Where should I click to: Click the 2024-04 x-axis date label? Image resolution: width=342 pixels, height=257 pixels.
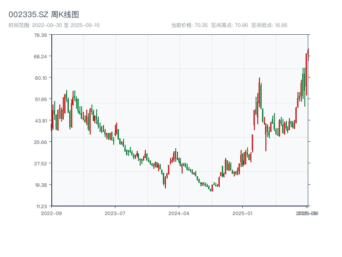click(x=179, y=213)
